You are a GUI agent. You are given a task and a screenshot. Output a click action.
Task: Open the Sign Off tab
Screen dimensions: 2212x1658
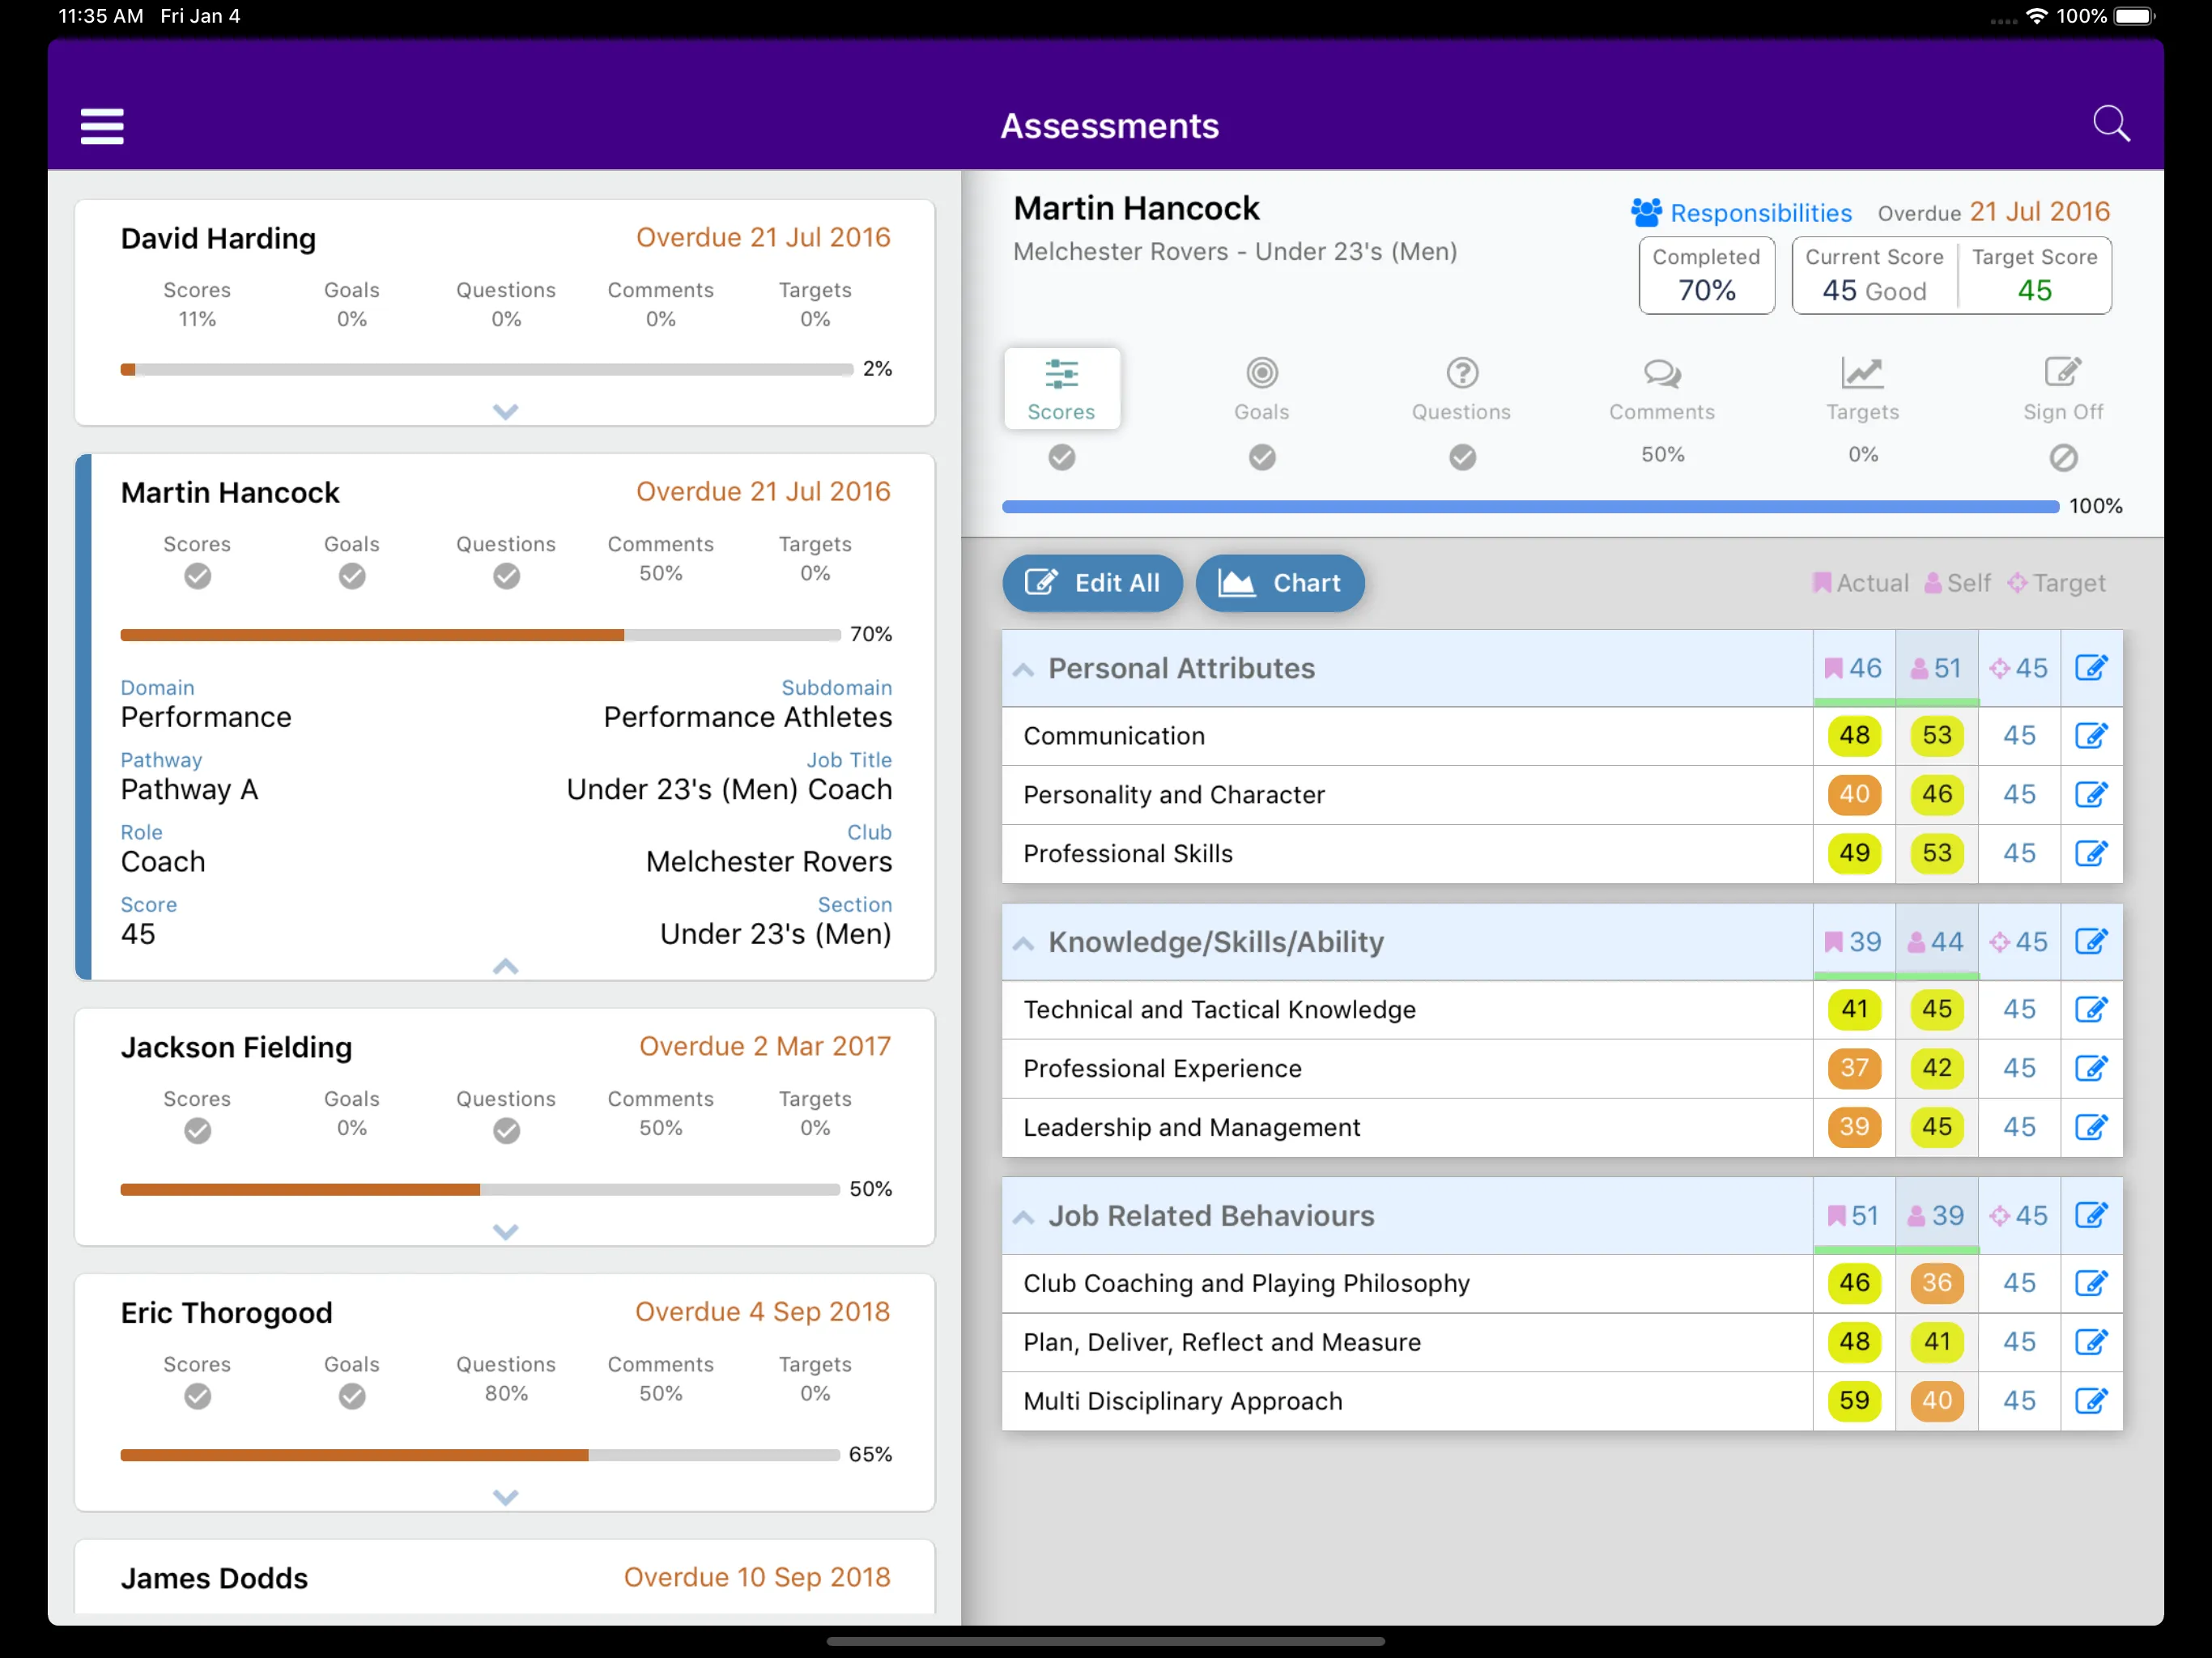click(x=2063, y=389)
